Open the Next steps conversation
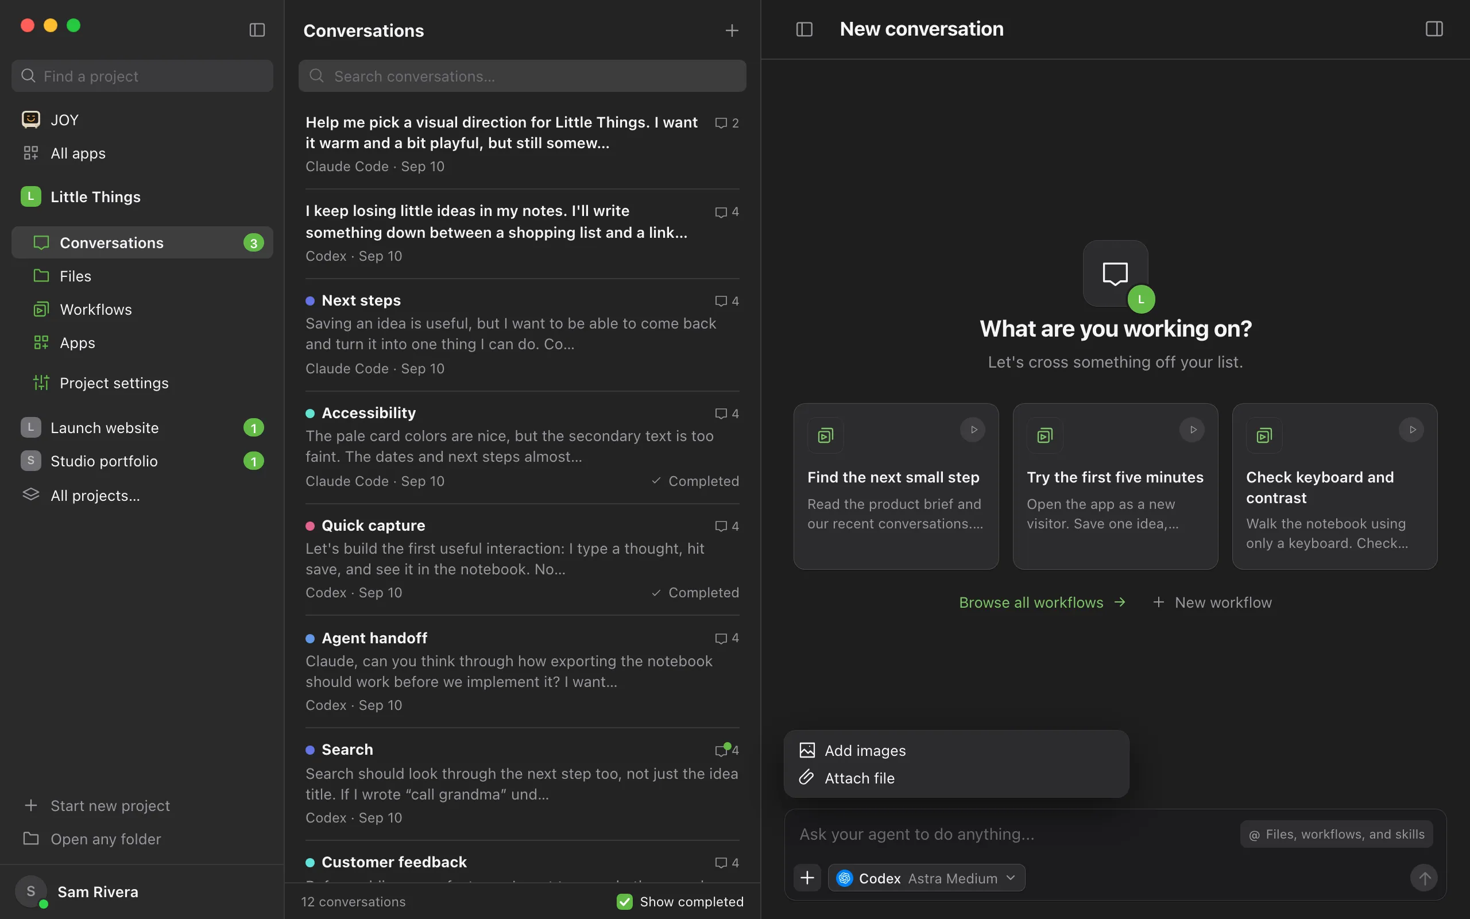1470x919 pixels. click(x=522, y=334)
